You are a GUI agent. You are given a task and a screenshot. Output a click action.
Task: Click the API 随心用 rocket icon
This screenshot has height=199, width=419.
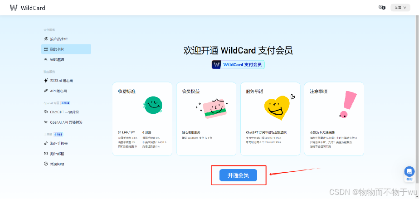(46, 91)
